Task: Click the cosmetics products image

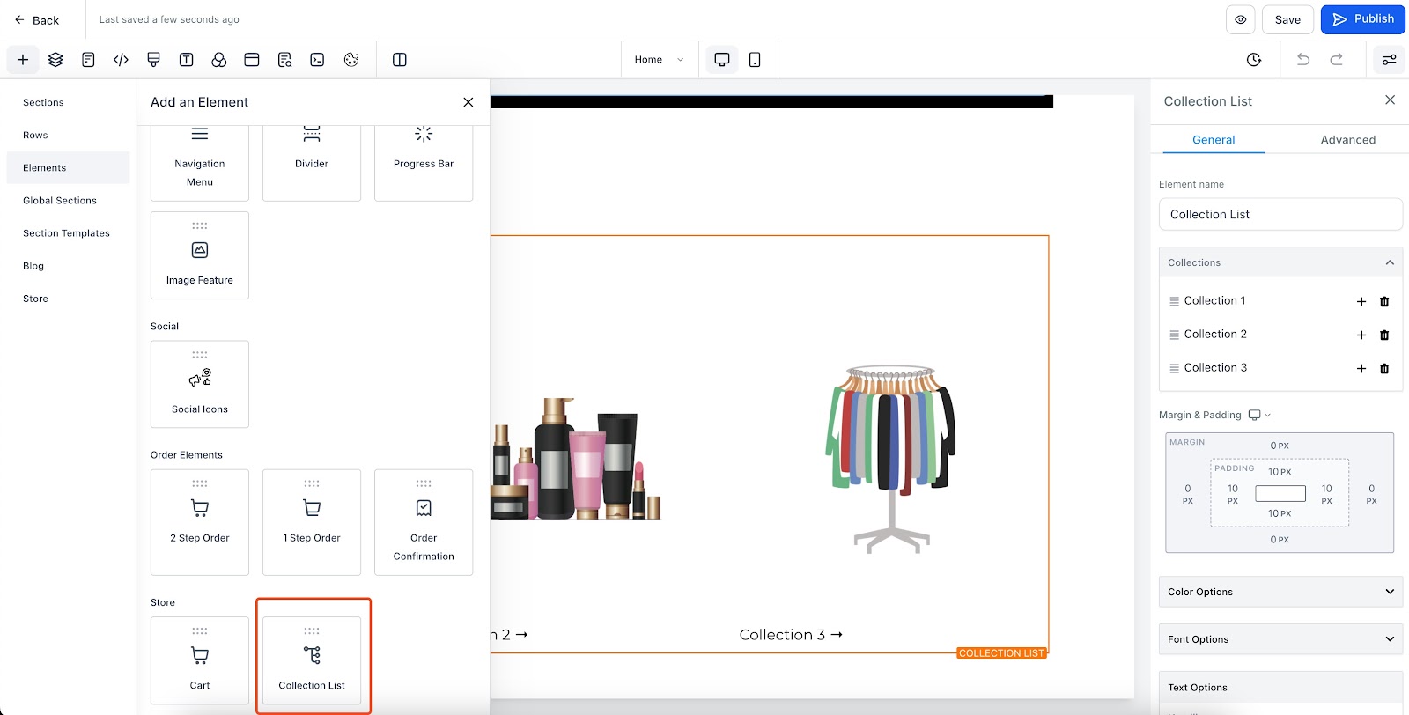Action: [576, 459]
